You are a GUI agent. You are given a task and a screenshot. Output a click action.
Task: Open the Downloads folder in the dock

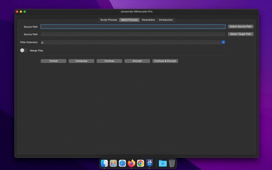(163, 163)
